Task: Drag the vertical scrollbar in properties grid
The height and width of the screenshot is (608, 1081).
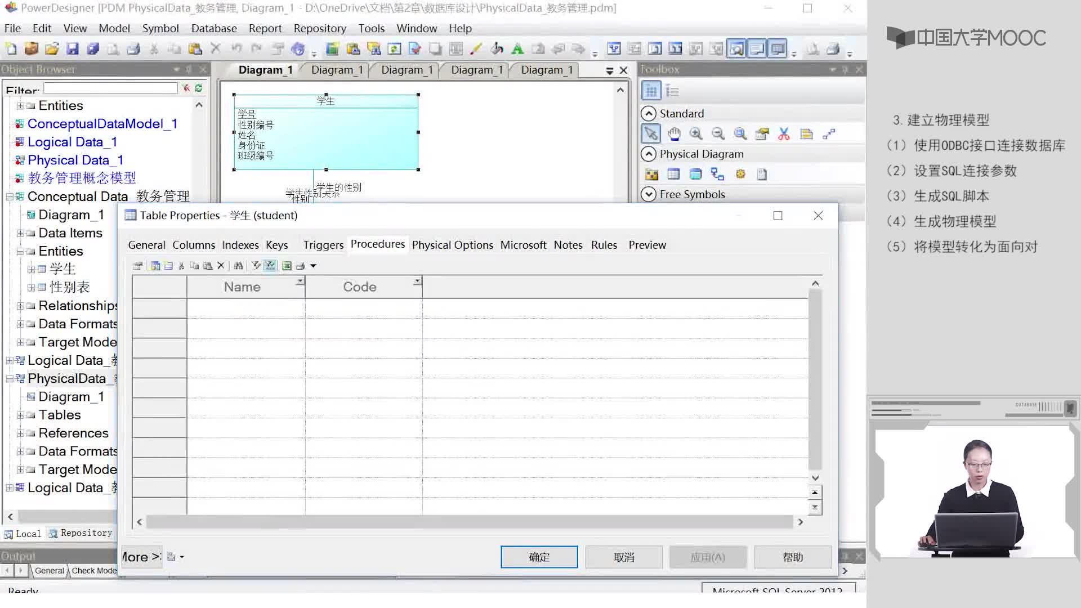Action: (x=815, y=380)
